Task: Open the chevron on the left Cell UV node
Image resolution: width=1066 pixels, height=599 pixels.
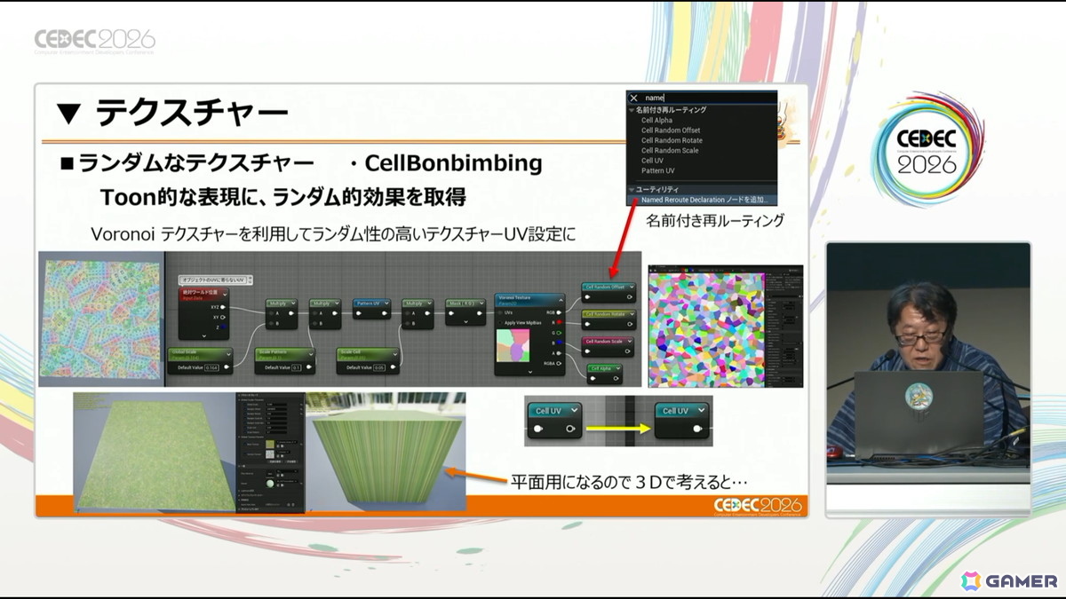Action: (575, 410)
